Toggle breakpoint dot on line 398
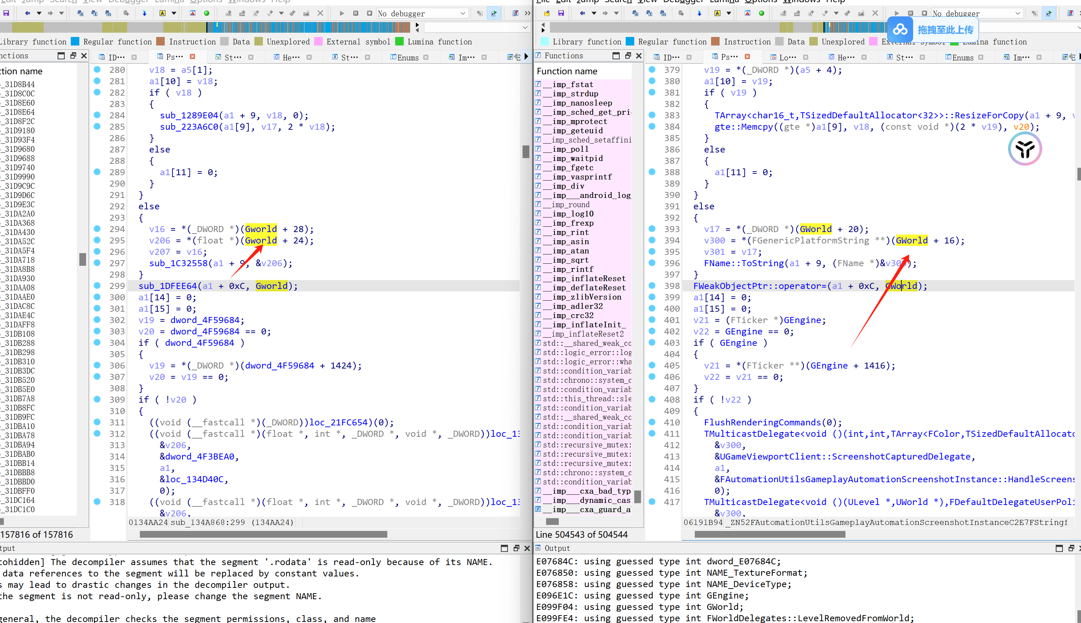The width and height of the screenshot is (1081, 623). tap(652, 286)
